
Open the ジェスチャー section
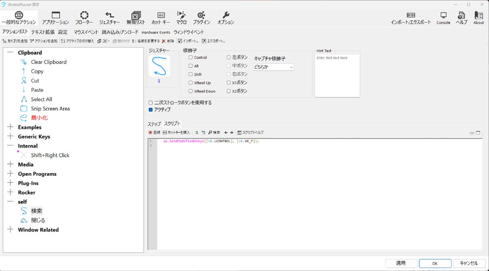(110, 18)
